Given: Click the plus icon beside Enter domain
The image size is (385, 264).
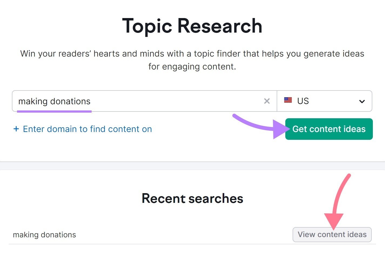Looking at the screenshot, I should click(16, 129).
